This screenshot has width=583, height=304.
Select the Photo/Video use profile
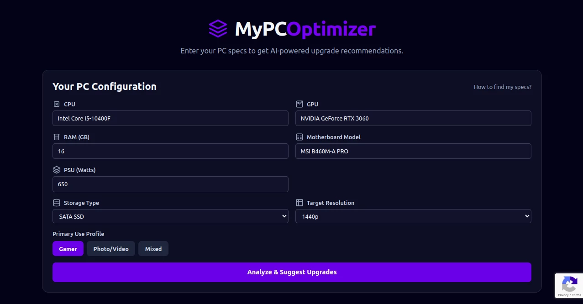tap(110, 249)
